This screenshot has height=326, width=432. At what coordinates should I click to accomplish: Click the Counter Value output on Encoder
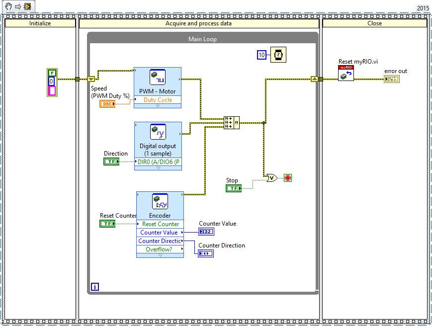pyautogui.click(x=160, y=233)
